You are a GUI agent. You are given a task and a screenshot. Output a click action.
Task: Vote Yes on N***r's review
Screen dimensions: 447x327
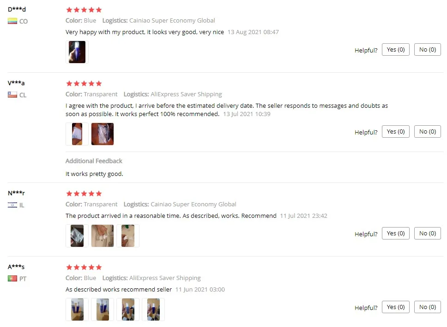[x=395, y=233]
